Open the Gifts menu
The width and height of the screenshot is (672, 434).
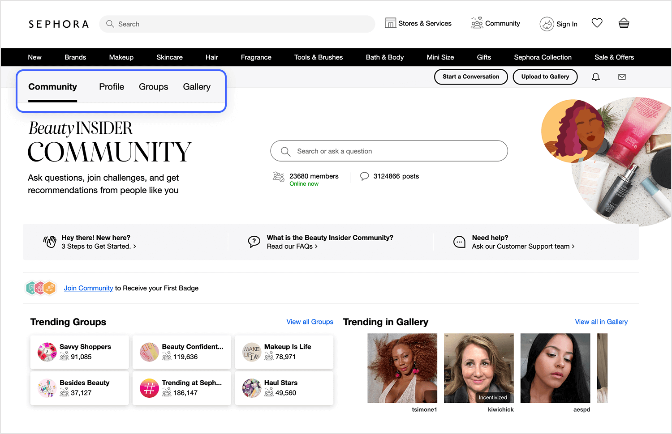click(x=484, y=57)
